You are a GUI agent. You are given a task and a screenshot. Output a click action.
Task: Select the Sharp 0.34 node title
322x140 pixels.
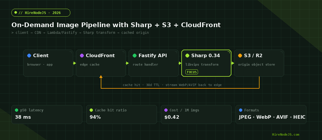pyautogui.click(x=206, y=56)
